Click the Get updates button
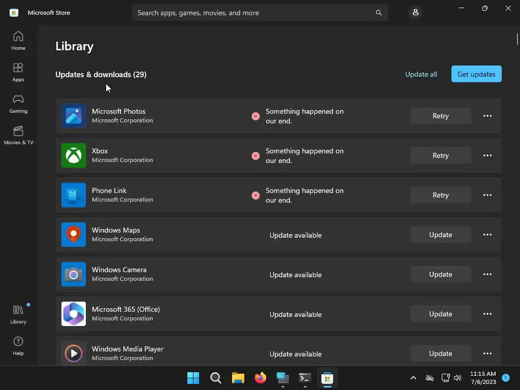 point(476,74)
